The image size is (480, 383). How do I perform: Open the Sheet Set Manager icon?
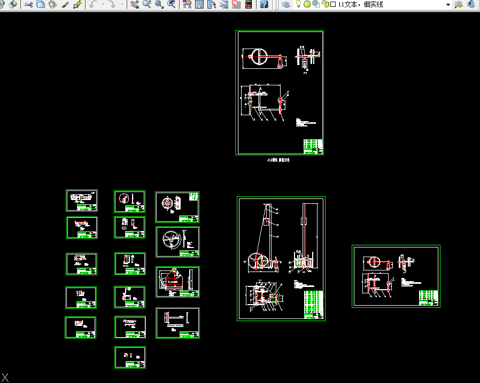(224, 4)
